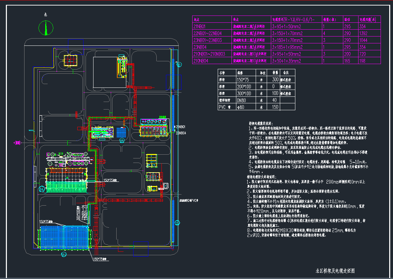Click the cyan circled number 15 marker

(121, 140)
